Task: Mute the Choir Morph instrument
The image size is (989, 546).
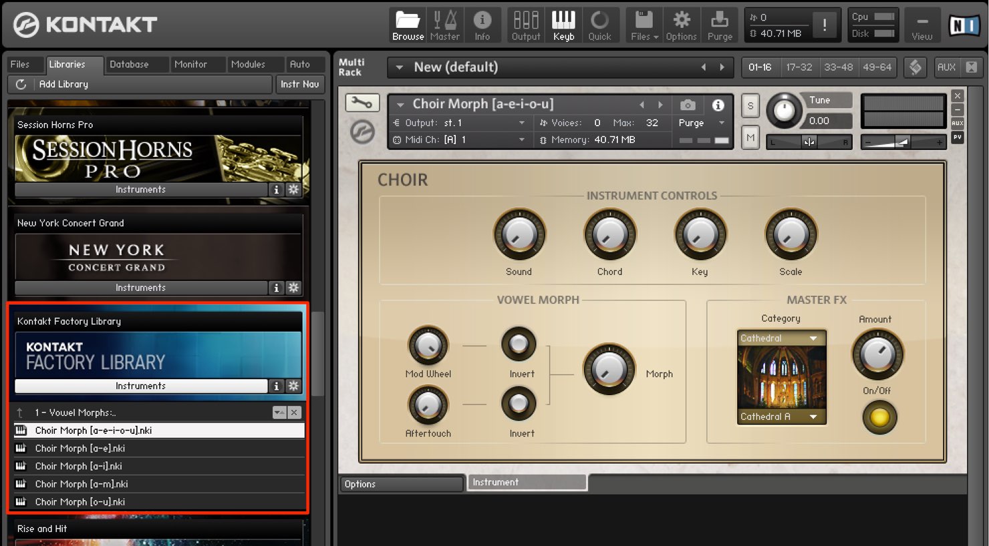Action: (750, 138)
